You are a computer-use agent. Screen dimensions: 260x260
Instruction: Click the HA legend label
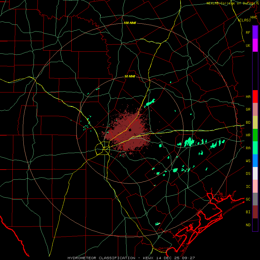click(x=248, y=96)
